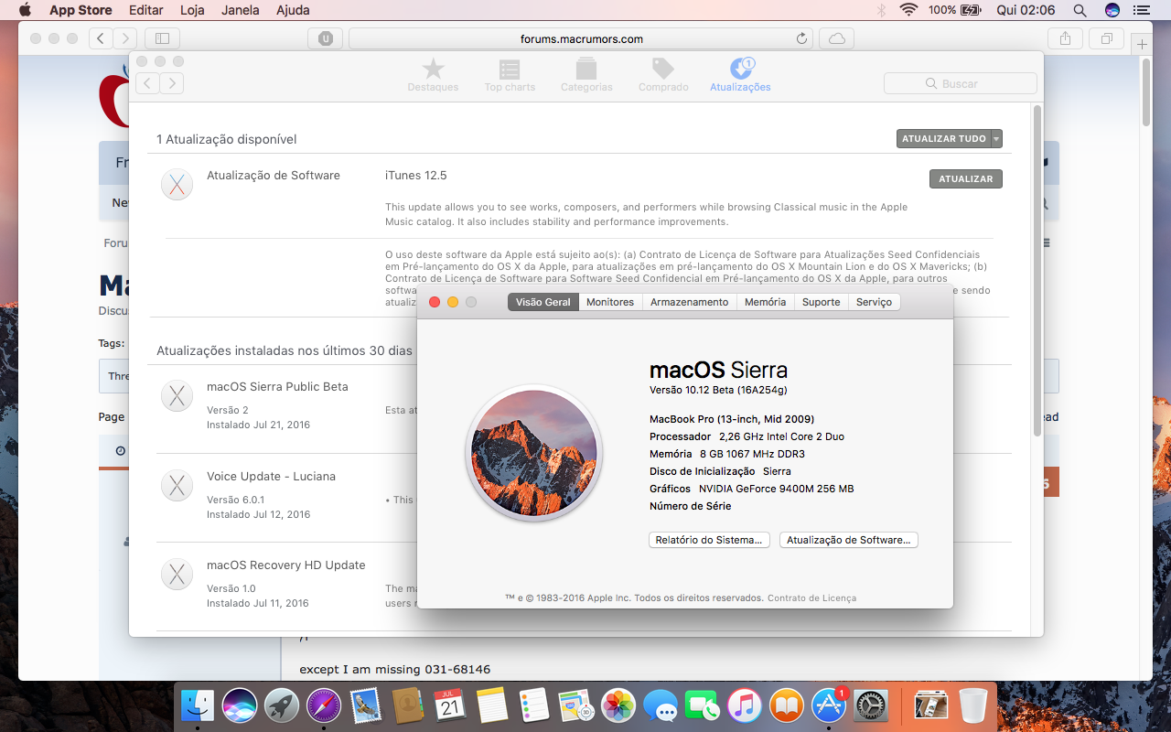Reload the page in Safari
This screenshot has height=732, width=1171.
tap(802, 38)
